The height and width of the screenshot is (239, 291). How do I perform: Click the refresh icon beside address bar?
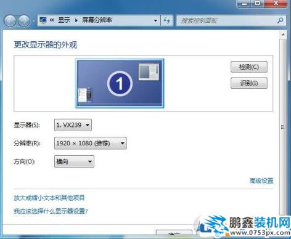coord(166,20)
